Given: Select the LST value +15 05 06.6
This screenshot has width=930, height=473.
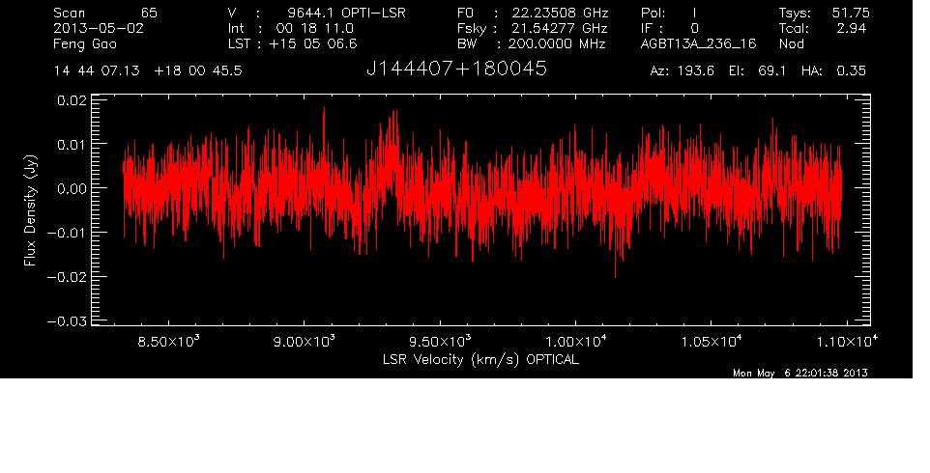Looking at the screenshot, I should click(x=314, y=43).
